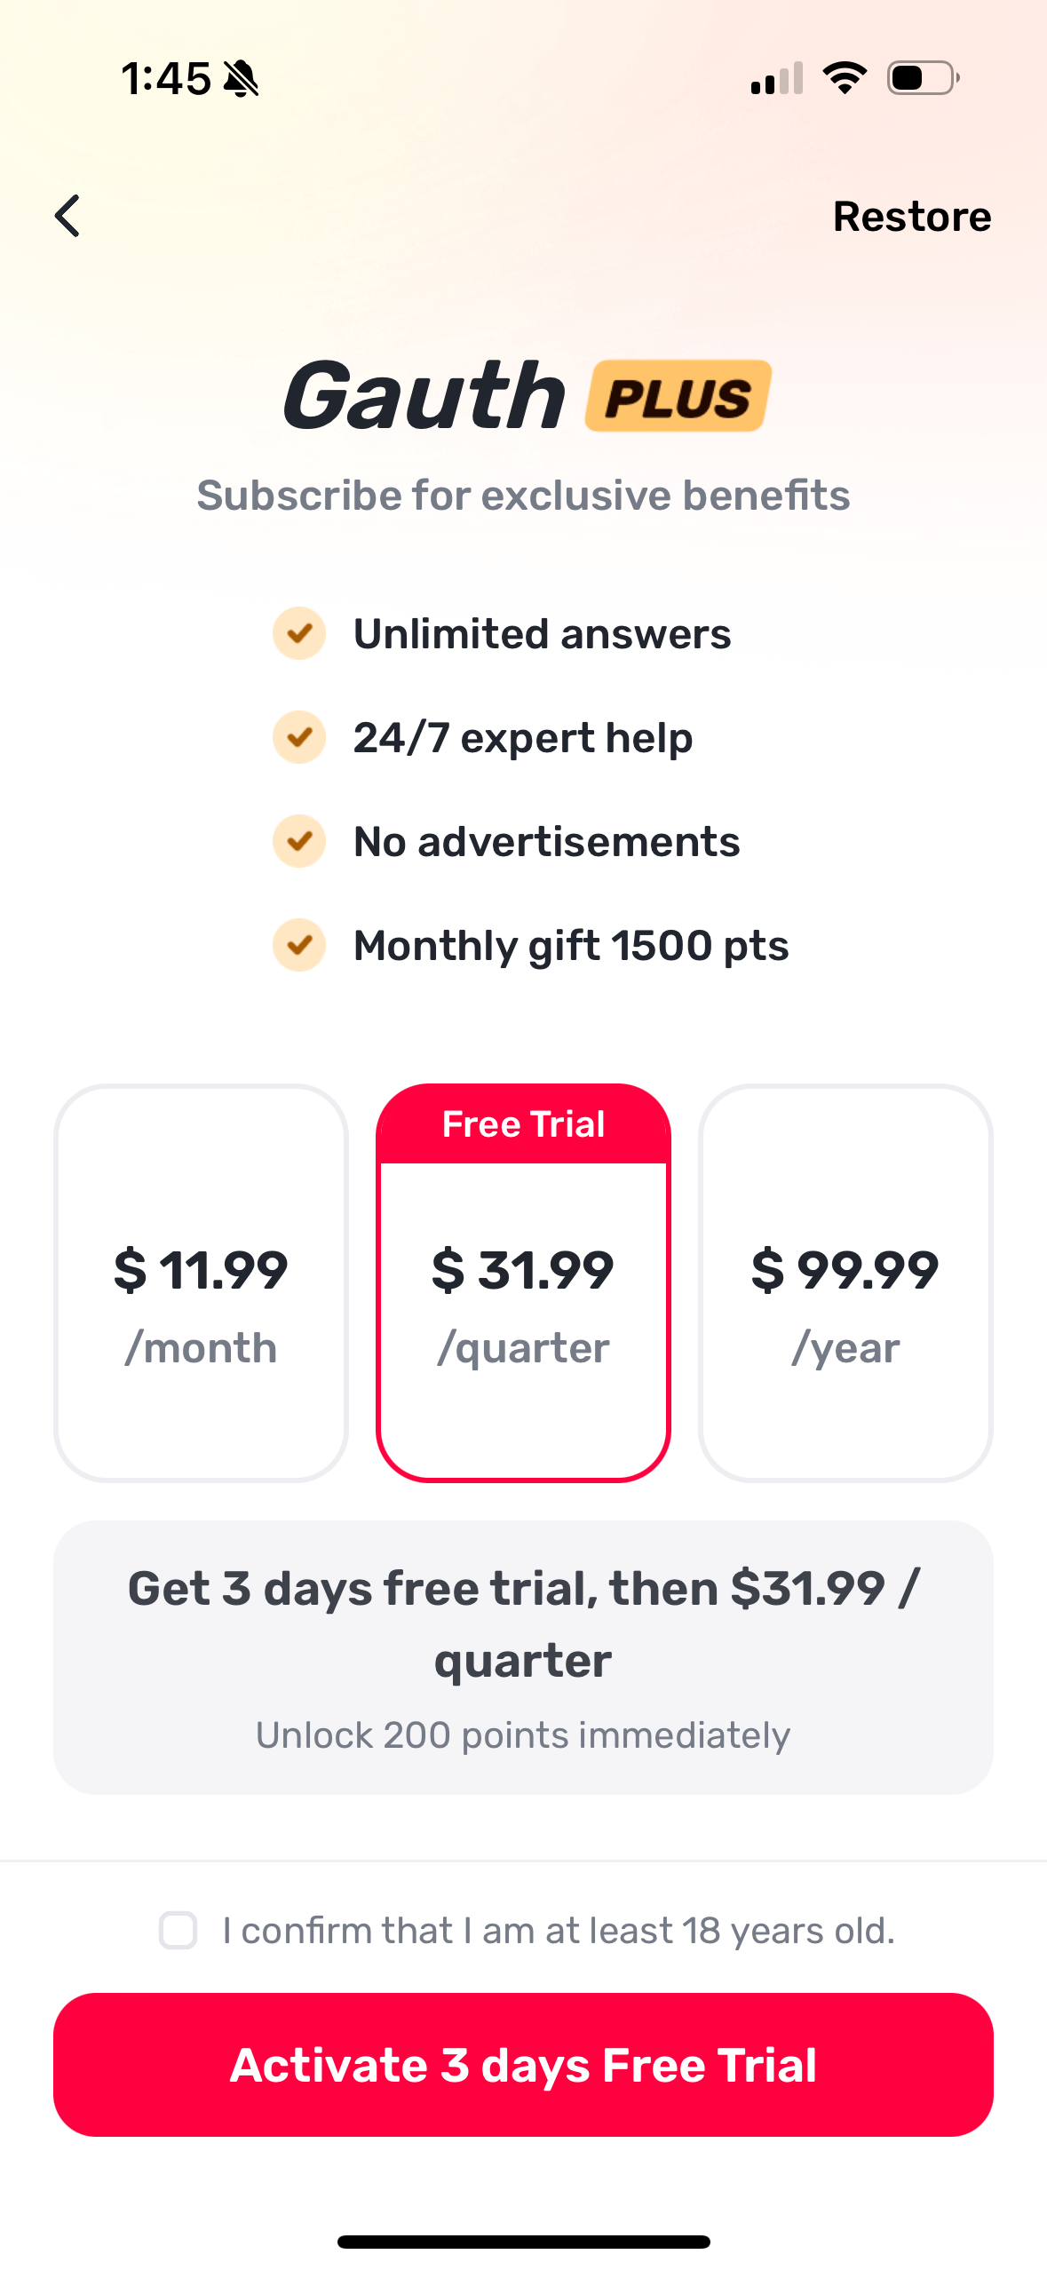Viewport: 1047px width, 2270px height.
Task: Tap the Wi-Fi status icon
Action: (x=845, y=78)
